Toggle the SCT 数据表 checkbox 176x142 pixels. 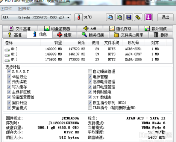[90, 97]
